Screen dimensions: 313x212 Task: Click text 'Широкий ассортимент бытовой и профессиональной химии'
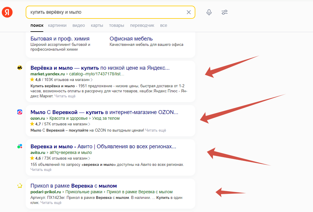[x=60, y=47]
